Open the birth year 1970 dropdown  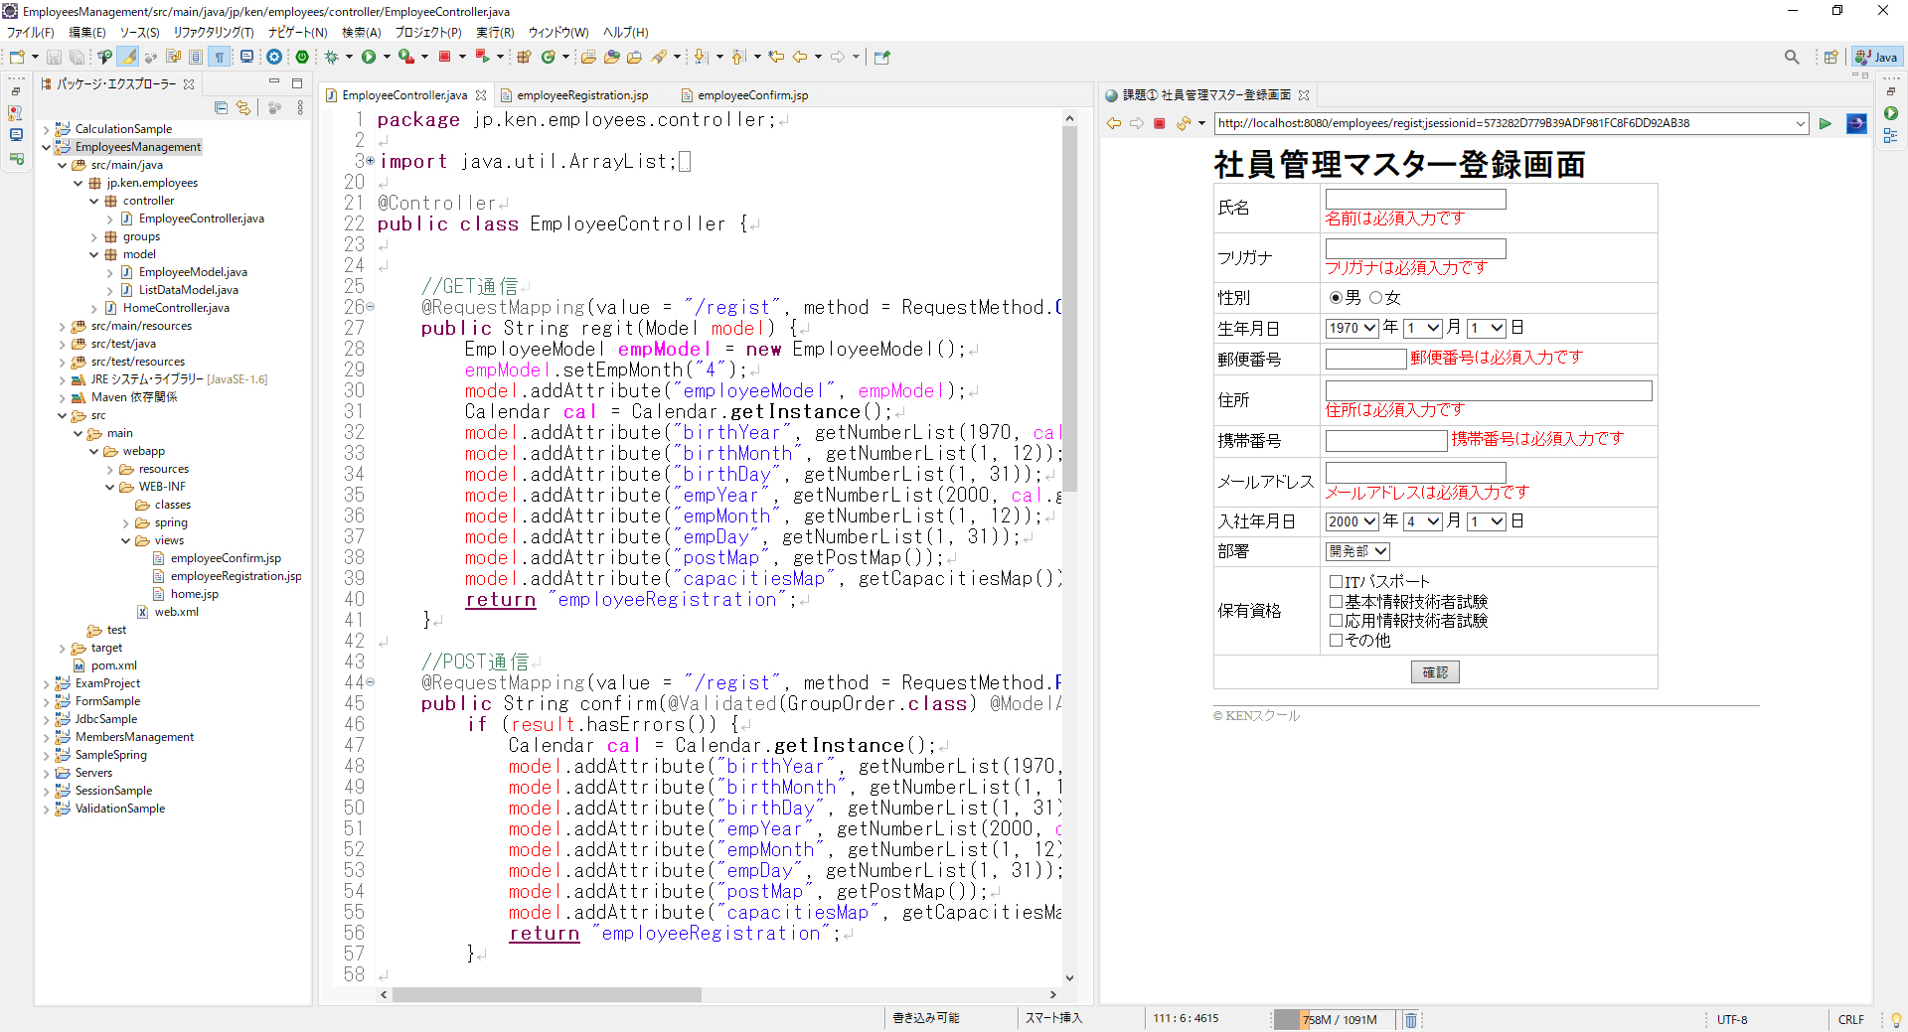(x=1351, y=328)
